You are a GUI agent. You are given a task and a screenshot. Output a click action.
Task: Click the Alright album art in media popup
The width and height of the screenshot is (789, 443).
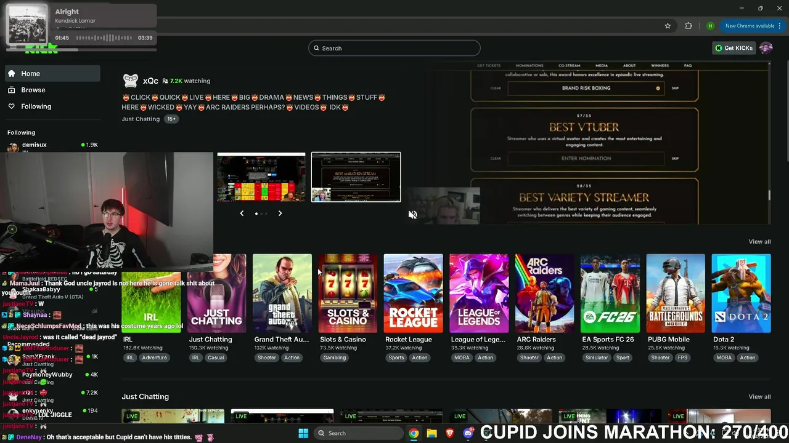coord(27,25)
